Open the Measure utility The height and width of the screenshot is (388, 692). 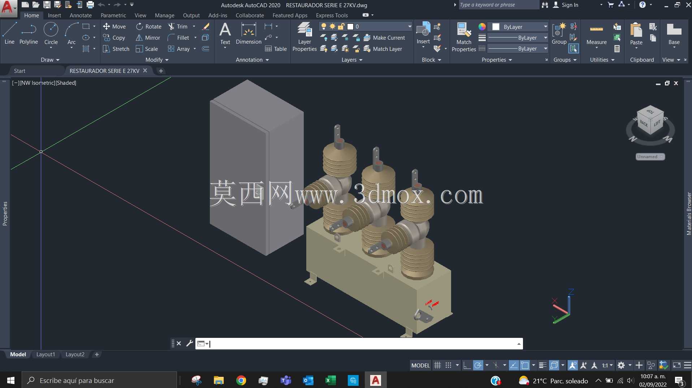596,34
